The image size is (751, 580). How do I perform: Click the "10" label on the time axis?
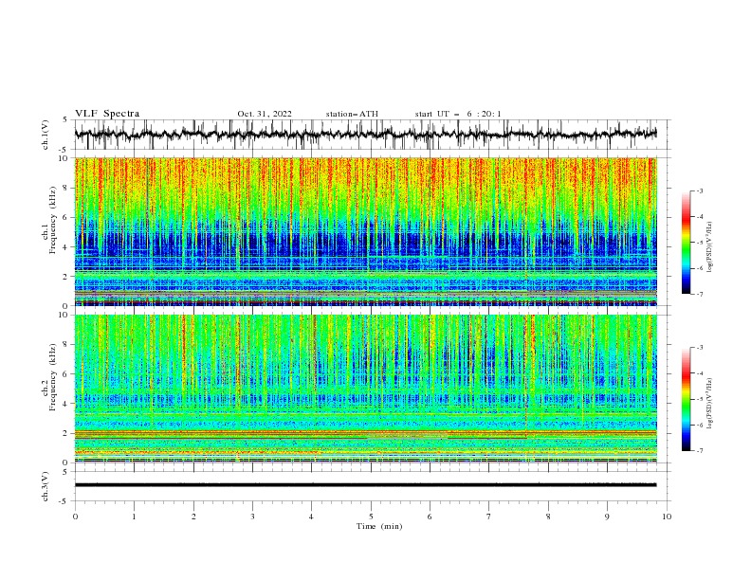[x=667, y=517]
